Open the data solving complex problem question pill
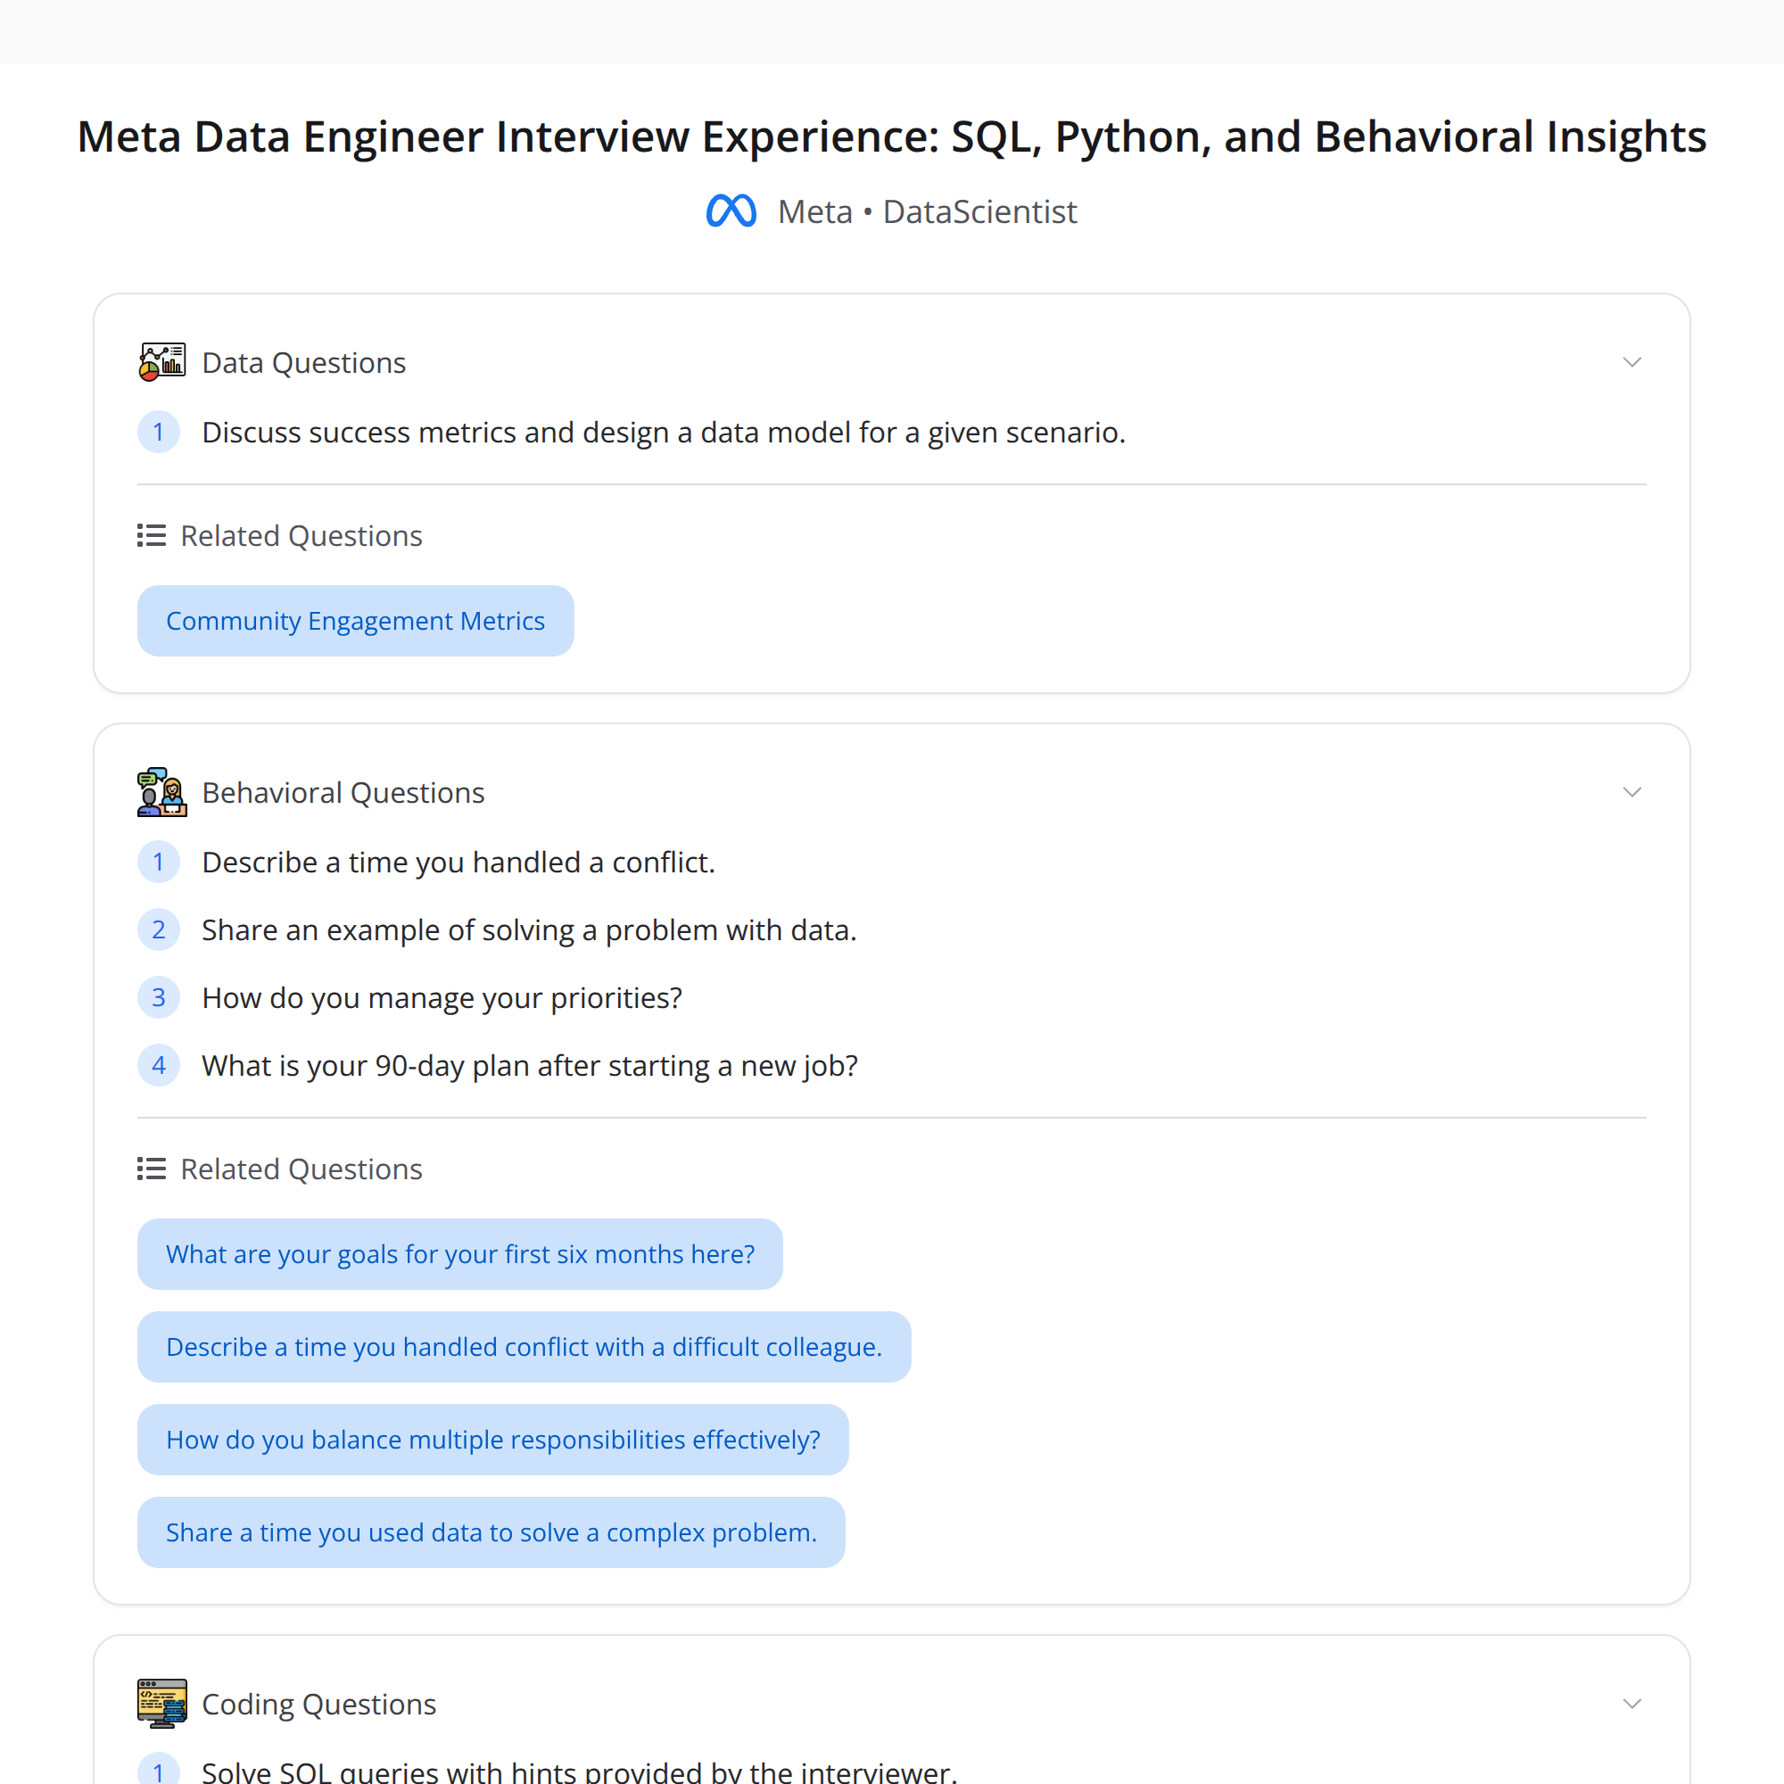 coord(491,1532)
